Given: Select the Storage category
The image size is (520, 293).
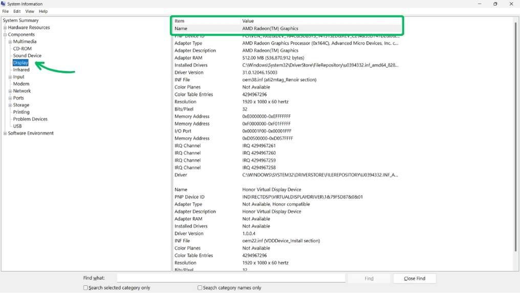Looking at the screenshot, I should coord(21,105).
